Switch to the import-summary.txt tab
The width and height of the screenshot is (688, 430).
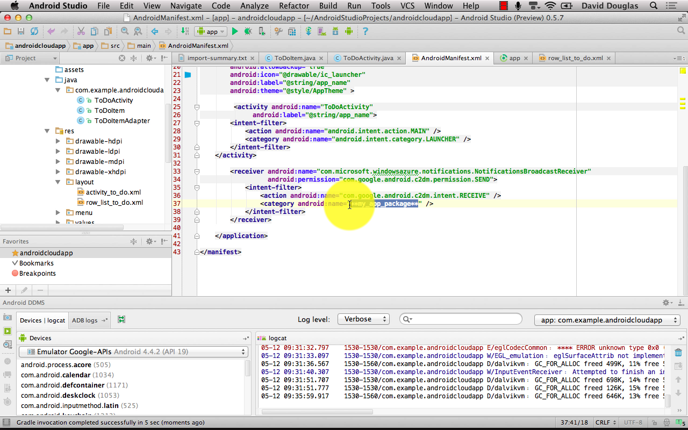coord(217,58)
